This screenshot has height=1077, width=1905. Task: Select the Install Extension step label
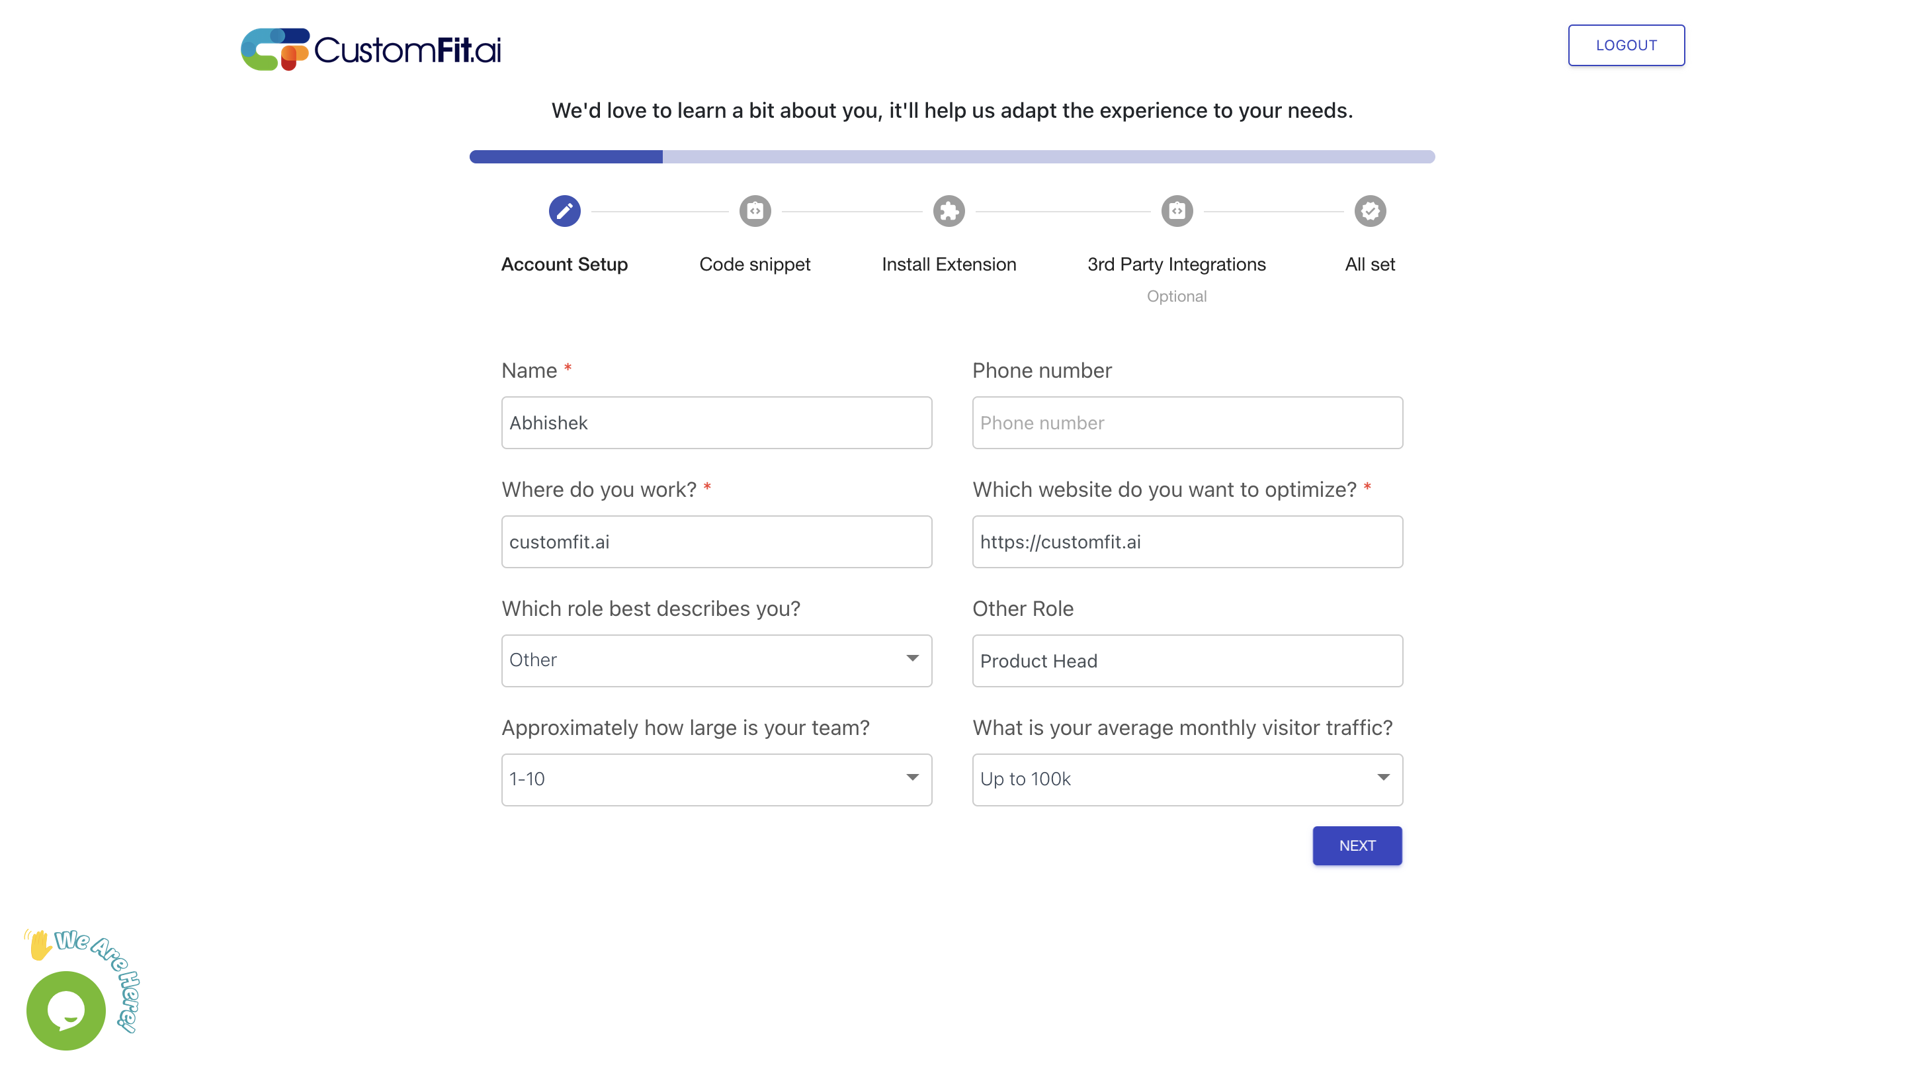pyautogui.click(x=949, y=265)
